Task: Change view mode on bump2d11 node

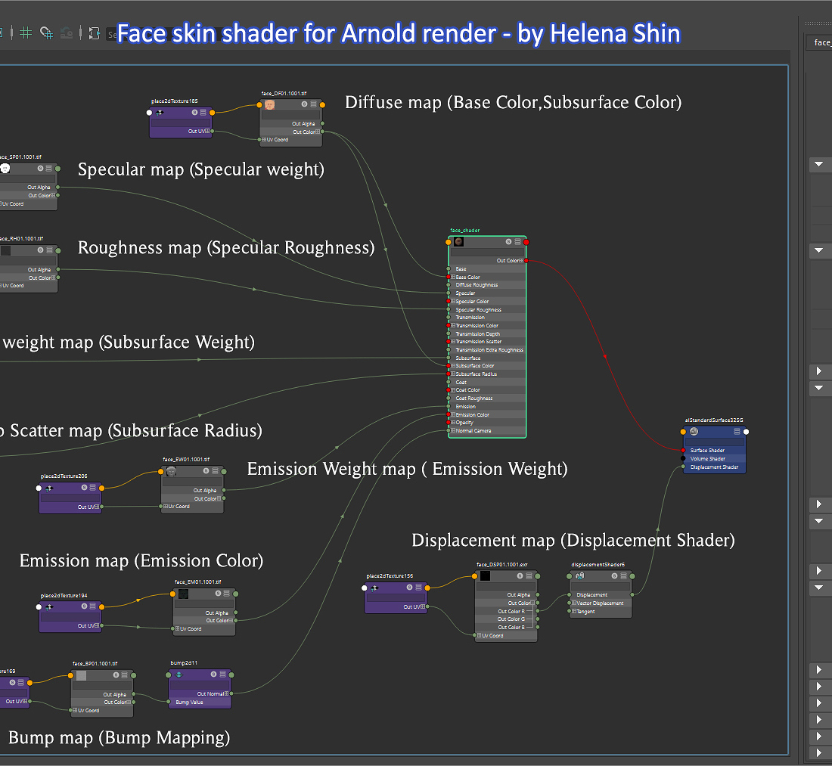Action: click(223, 675)
